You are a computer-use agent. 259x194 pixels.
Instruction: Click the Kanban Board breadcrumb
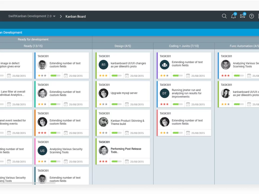coord(76,16)
